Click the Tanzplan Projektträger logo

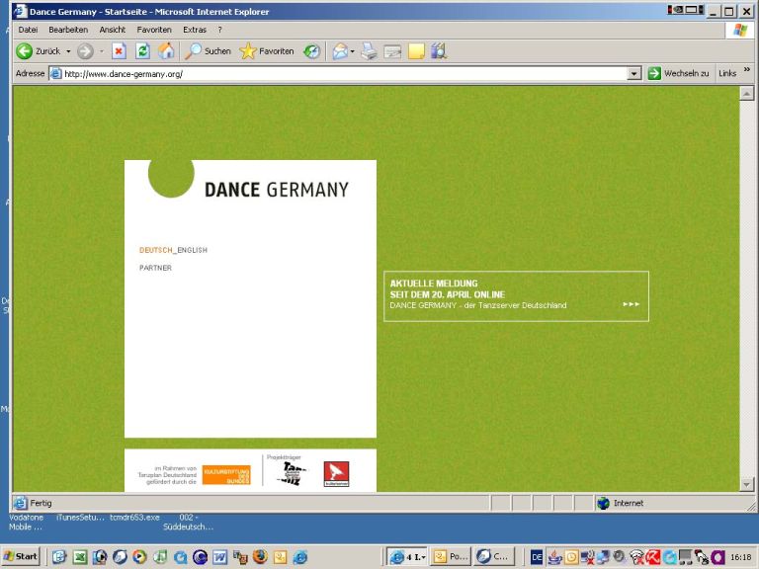(x=292, y=474)
